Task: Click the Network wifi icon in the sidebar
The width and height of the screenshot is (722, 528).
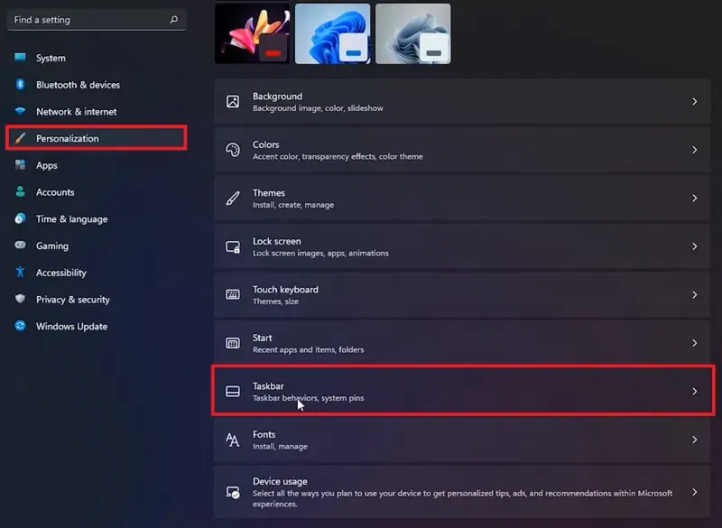Action: pos(20,111)
